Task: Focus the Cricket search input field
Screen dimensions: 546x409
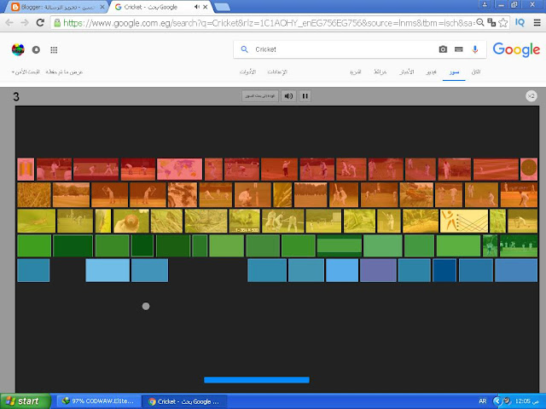Action: pyautogui.click(x=343, y=49)
